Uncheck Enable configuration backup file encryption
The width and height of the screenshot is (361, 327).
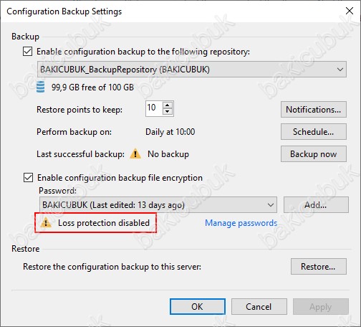point(28,178)
